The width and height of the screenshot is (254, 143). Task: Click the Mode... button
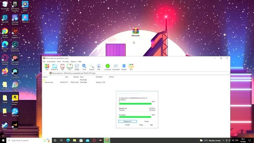[x=141, y=125]
